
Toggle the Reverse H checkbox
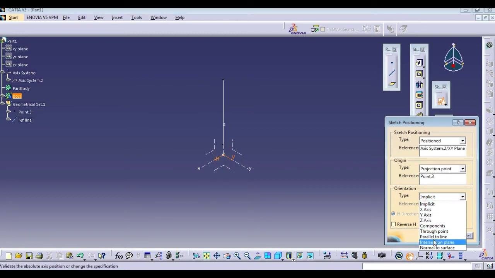(393, 224)
